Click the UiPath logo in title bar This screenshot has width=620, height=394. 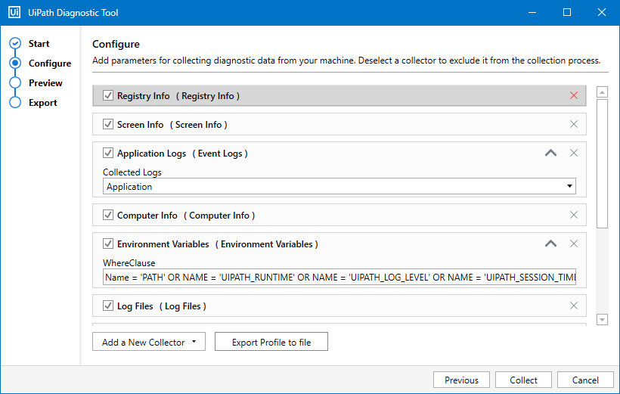pos(14,13)
